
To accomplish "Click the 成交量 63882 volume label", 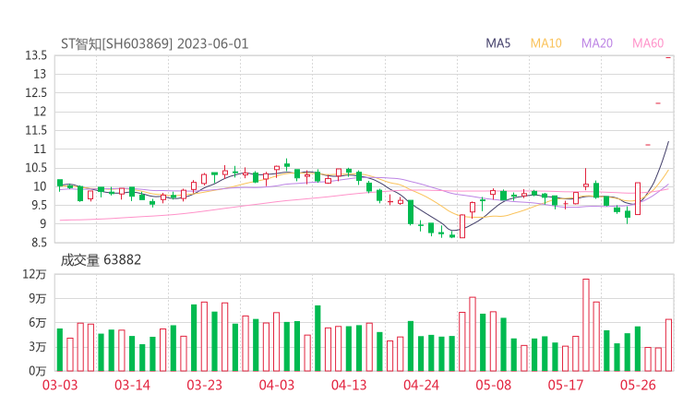I will 101,260.
